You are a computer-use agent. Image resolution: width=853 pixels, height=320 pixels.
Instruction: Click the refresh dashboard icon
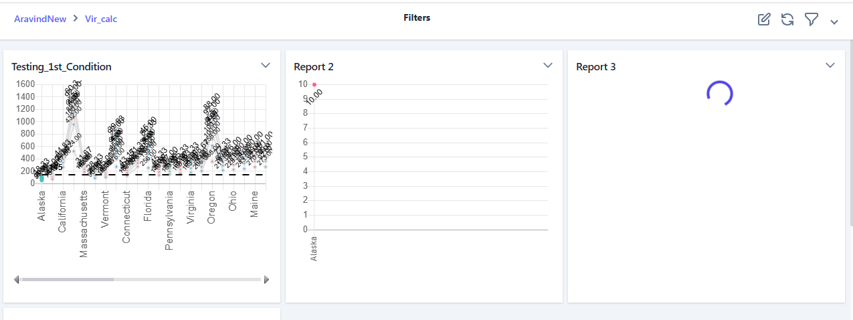[x=787, y=19]
